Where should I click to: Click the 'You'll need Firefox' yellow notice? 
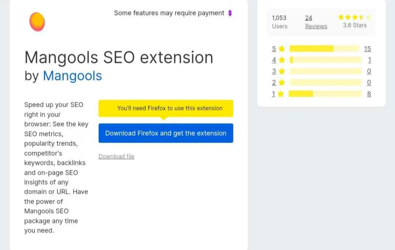pyautogui.click(x=166, y=108)
